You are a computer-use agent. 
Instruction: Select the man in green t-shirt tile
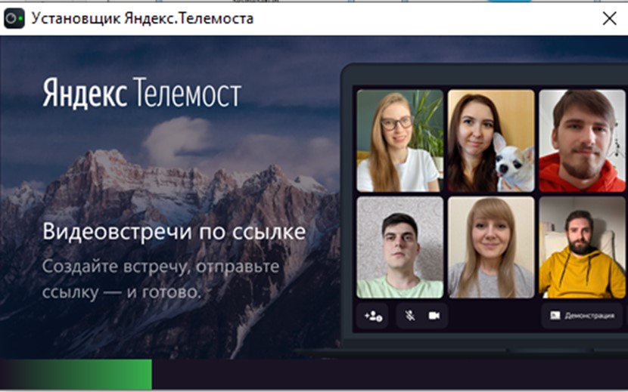[399, 248]
